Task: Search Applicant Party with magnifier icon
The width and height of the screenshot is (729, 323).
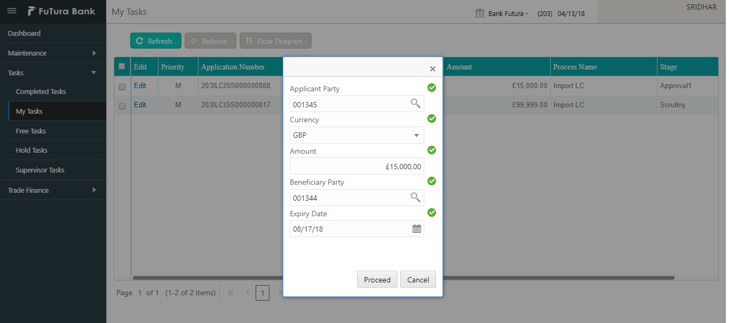Action: coord(415,104)
